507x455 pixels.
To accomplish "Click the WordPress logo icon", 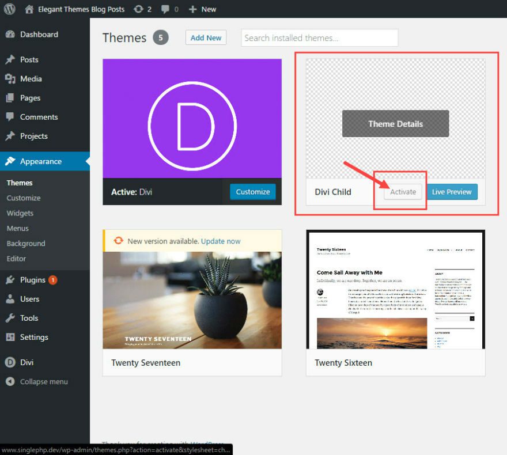I will click(10, 9).
